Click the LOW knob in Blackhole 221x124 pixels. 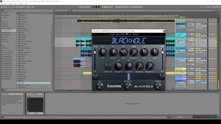[x=144, y=52]
